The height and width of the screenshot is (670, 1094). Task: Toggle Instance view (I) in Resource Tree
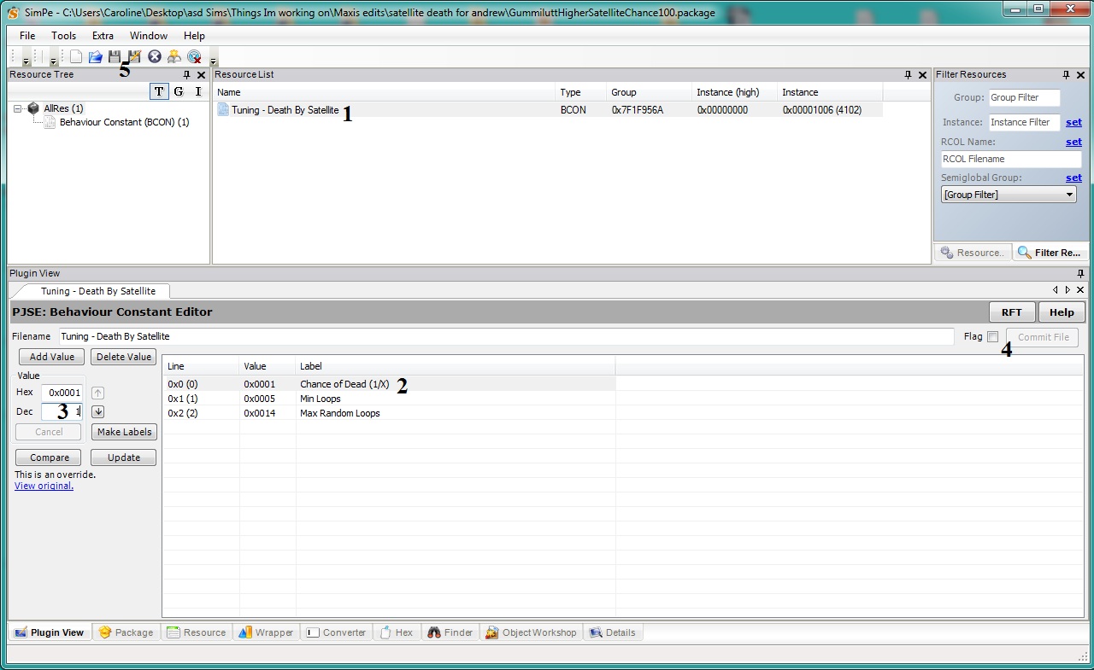pyautogui.click(x=198, y=91)
